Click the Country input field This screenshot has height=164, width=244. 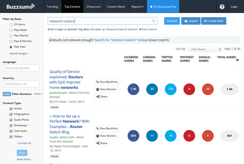(21, 84)
